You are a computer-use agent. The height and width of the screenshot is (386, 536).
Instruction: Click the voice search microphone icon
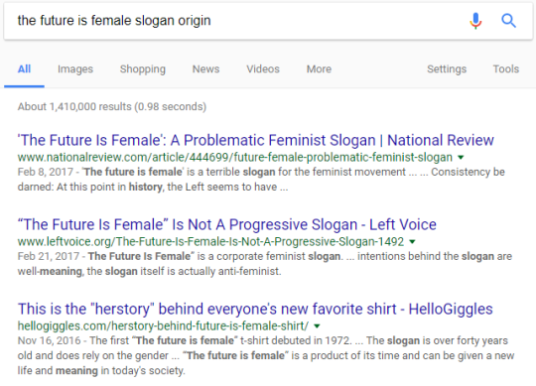point(475,21)
